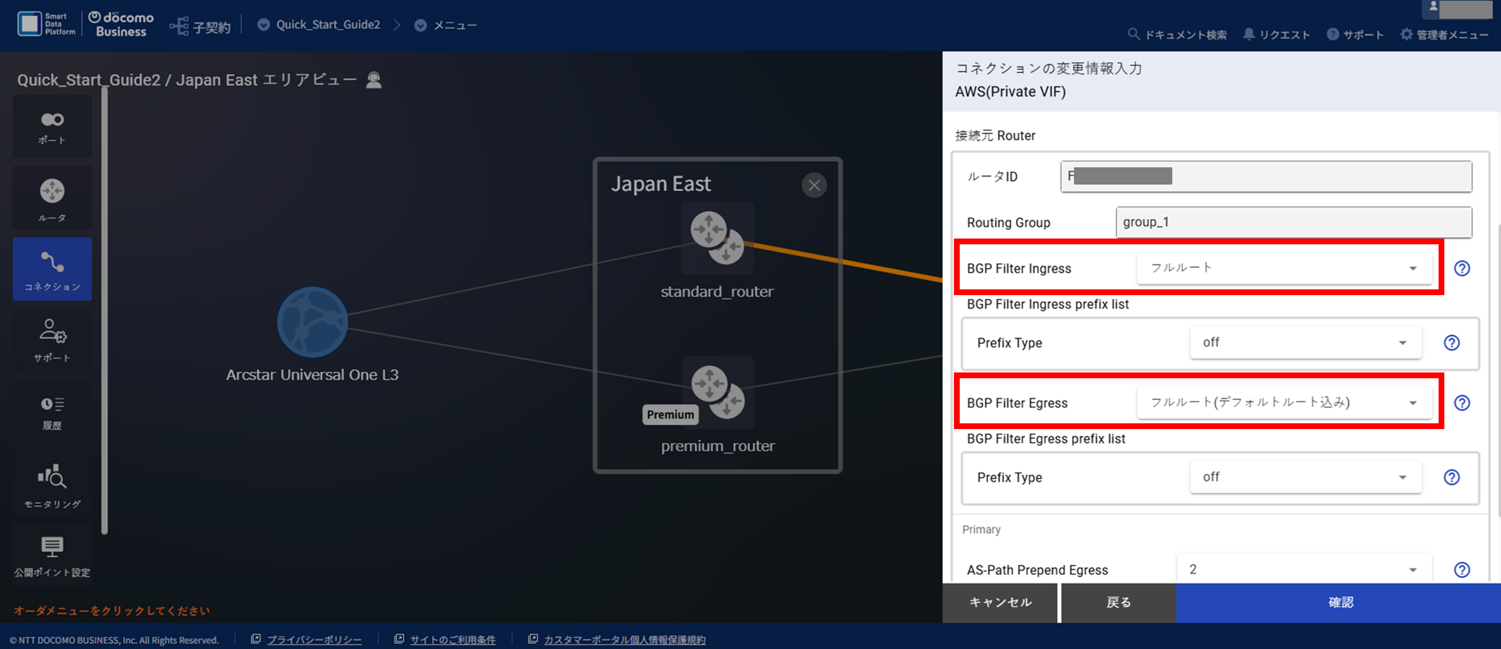Select the standard_router icon
The height and width of the screenshot is (649, 1501).
[717, 238]
